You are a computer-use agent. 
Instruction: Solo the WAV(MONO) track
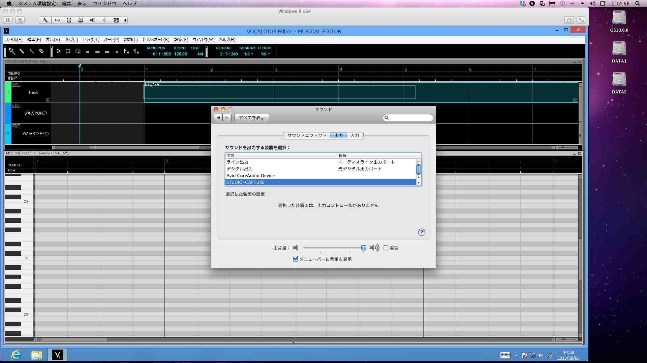tap(19, 106)
